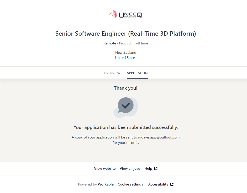Viewport: 247px width, 193px height.
Task: Open the View website link
Action: pyautogui.click(x=105, y=168)
